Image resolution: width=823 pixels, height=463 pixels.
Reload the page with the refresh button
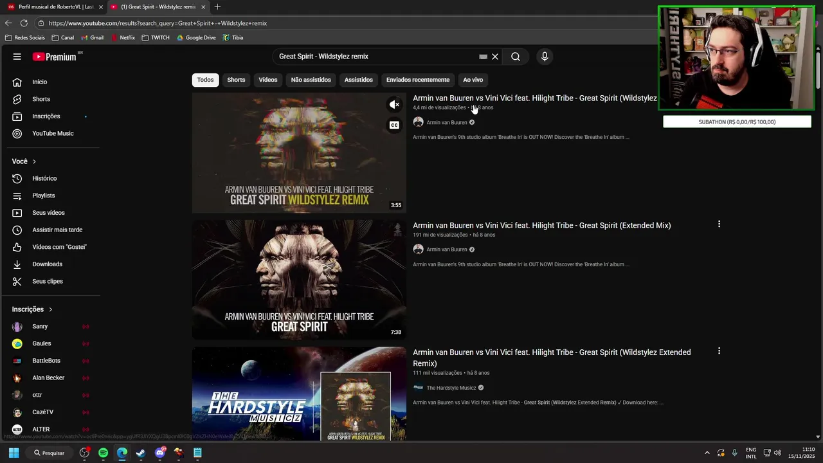coord(24,23)
